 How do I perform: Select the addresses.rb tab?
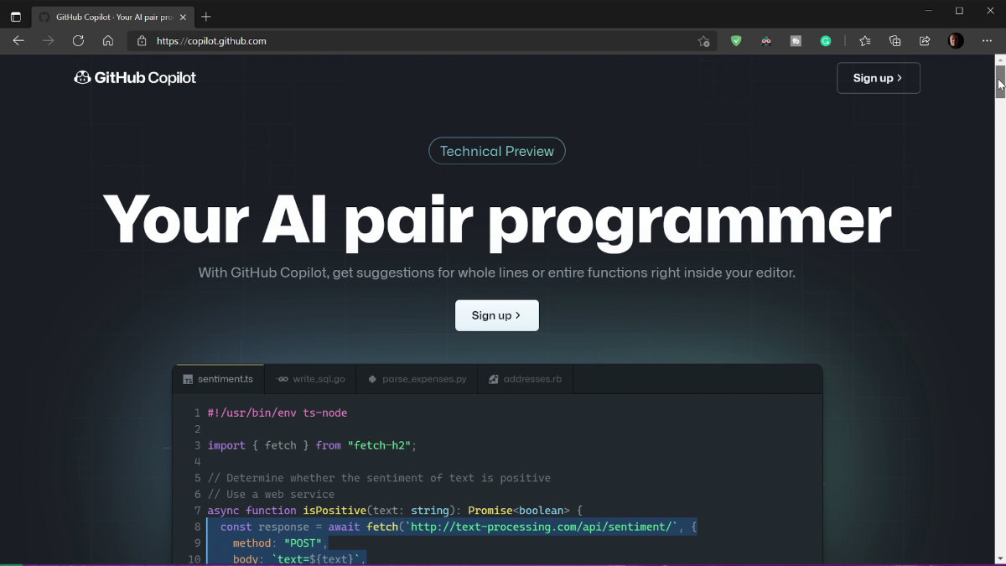(x=526, y=378)
